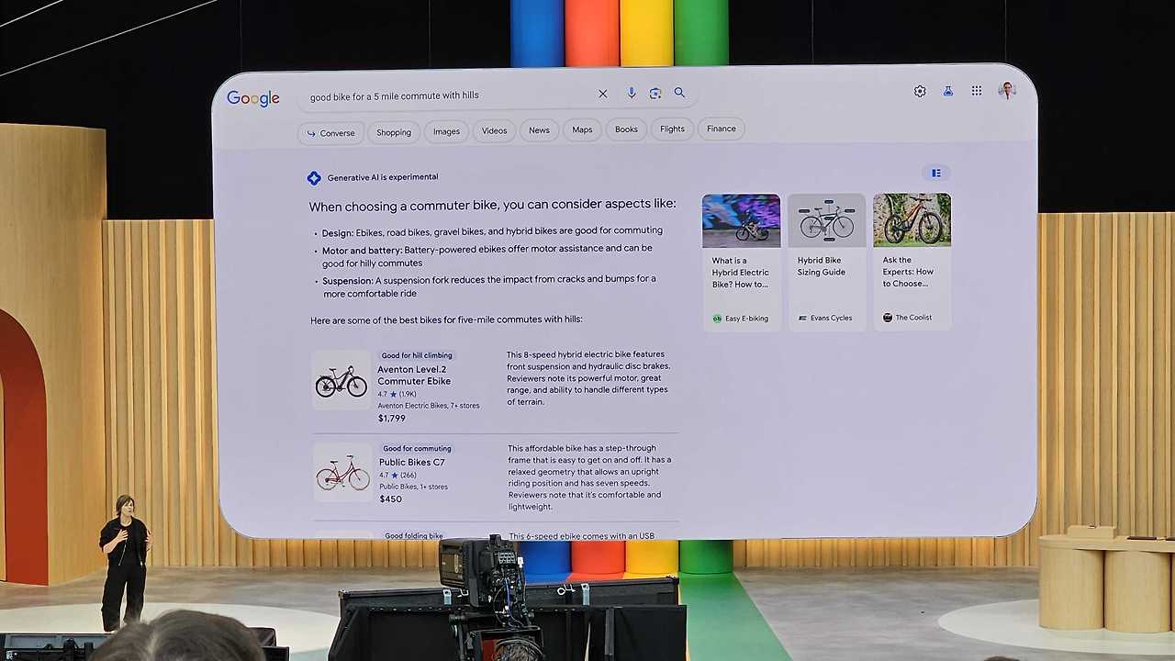The width and height of the screenshot is (1175, 661).
Task: Open the Google apps grid
Action: click(977, 91)
